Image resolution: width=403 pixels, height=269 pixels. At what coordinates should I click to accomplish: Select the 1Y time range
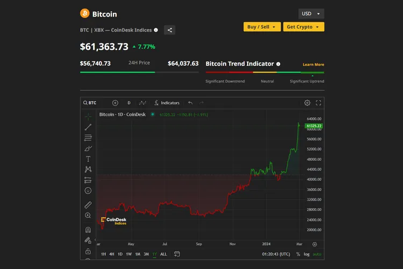(155, 254)
